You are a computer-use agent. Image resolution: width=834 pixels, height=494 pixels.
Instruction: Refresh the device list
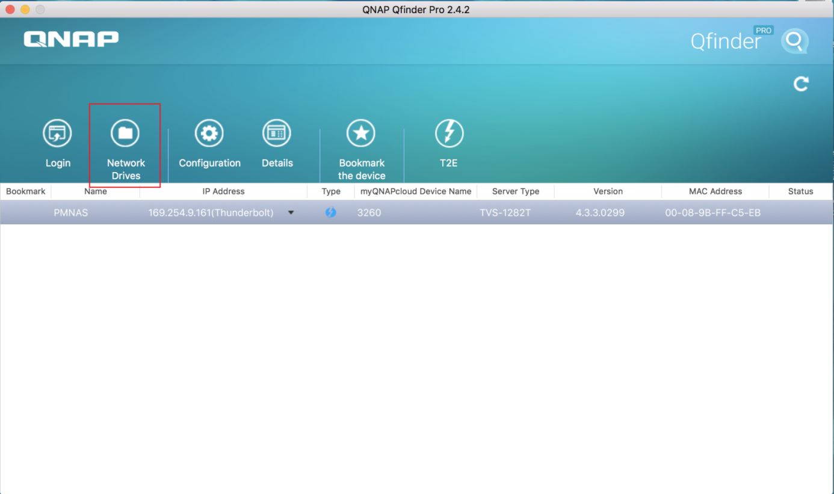[x=801, y=84]
